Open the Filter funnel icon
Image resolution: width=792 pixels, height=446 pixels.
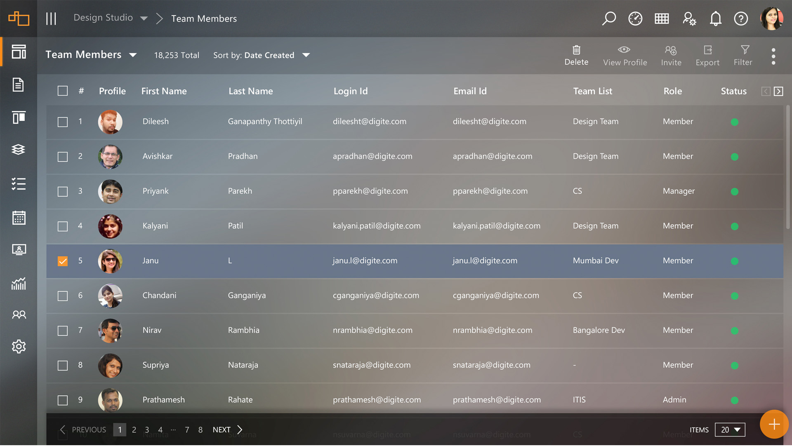coord(745,50)
